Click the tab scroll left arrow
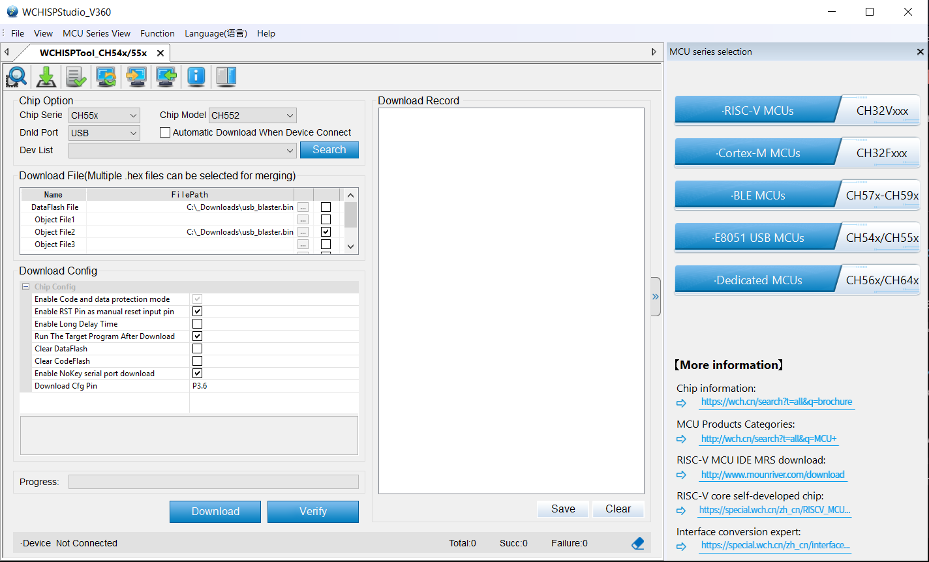 [x=6, y=52]
